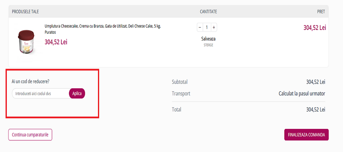Click the PRODUSELE TALE column header
This screenshot has width=343, height=152.
[26, 12]
